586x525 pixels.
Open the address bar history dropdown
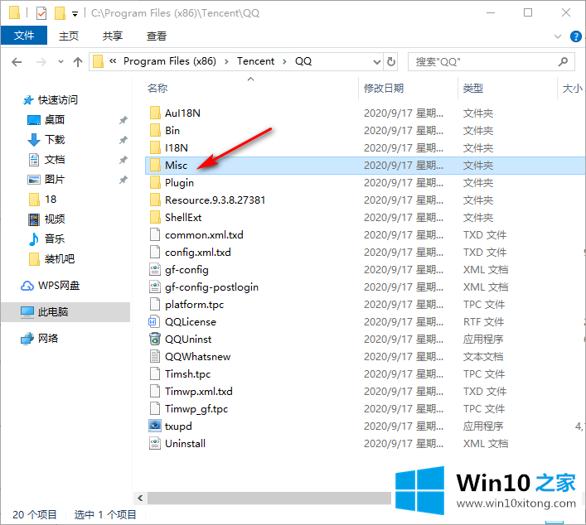click(x=376, y=61)
